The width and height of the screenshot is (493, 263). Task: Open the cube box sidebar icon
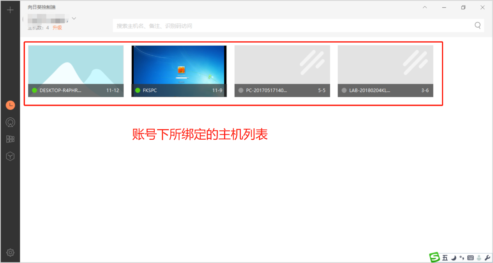pyautogui.click(x=11, y=156)
